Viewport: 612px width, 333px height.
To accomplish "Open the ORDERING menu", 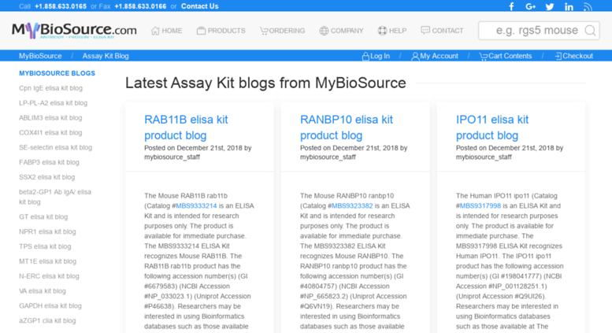I will (282, 31).
